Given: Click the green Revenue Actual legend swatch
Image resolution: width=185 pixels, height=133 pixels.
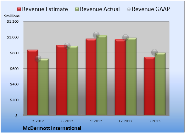Looking at the screenshot, I should tap(77, 9).
